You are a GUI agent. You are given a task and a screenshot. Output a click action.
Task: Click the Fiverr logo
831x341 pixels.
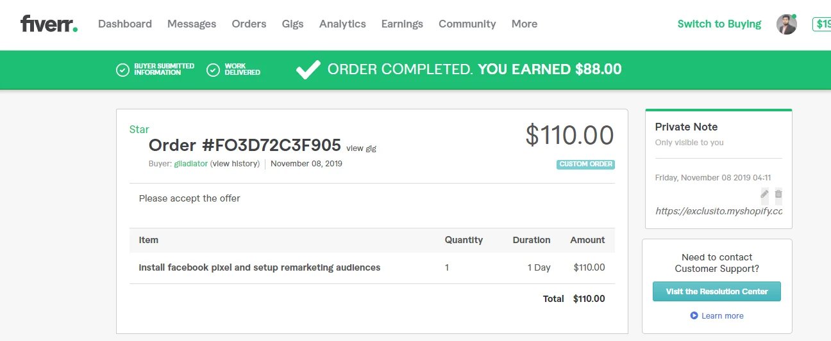click(x=49, y=24)
